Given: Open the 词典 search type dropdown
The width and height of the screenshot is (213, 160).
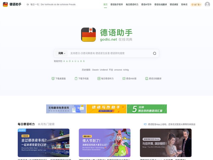Looking at the screenshot, I should click(x=62, y=53).
